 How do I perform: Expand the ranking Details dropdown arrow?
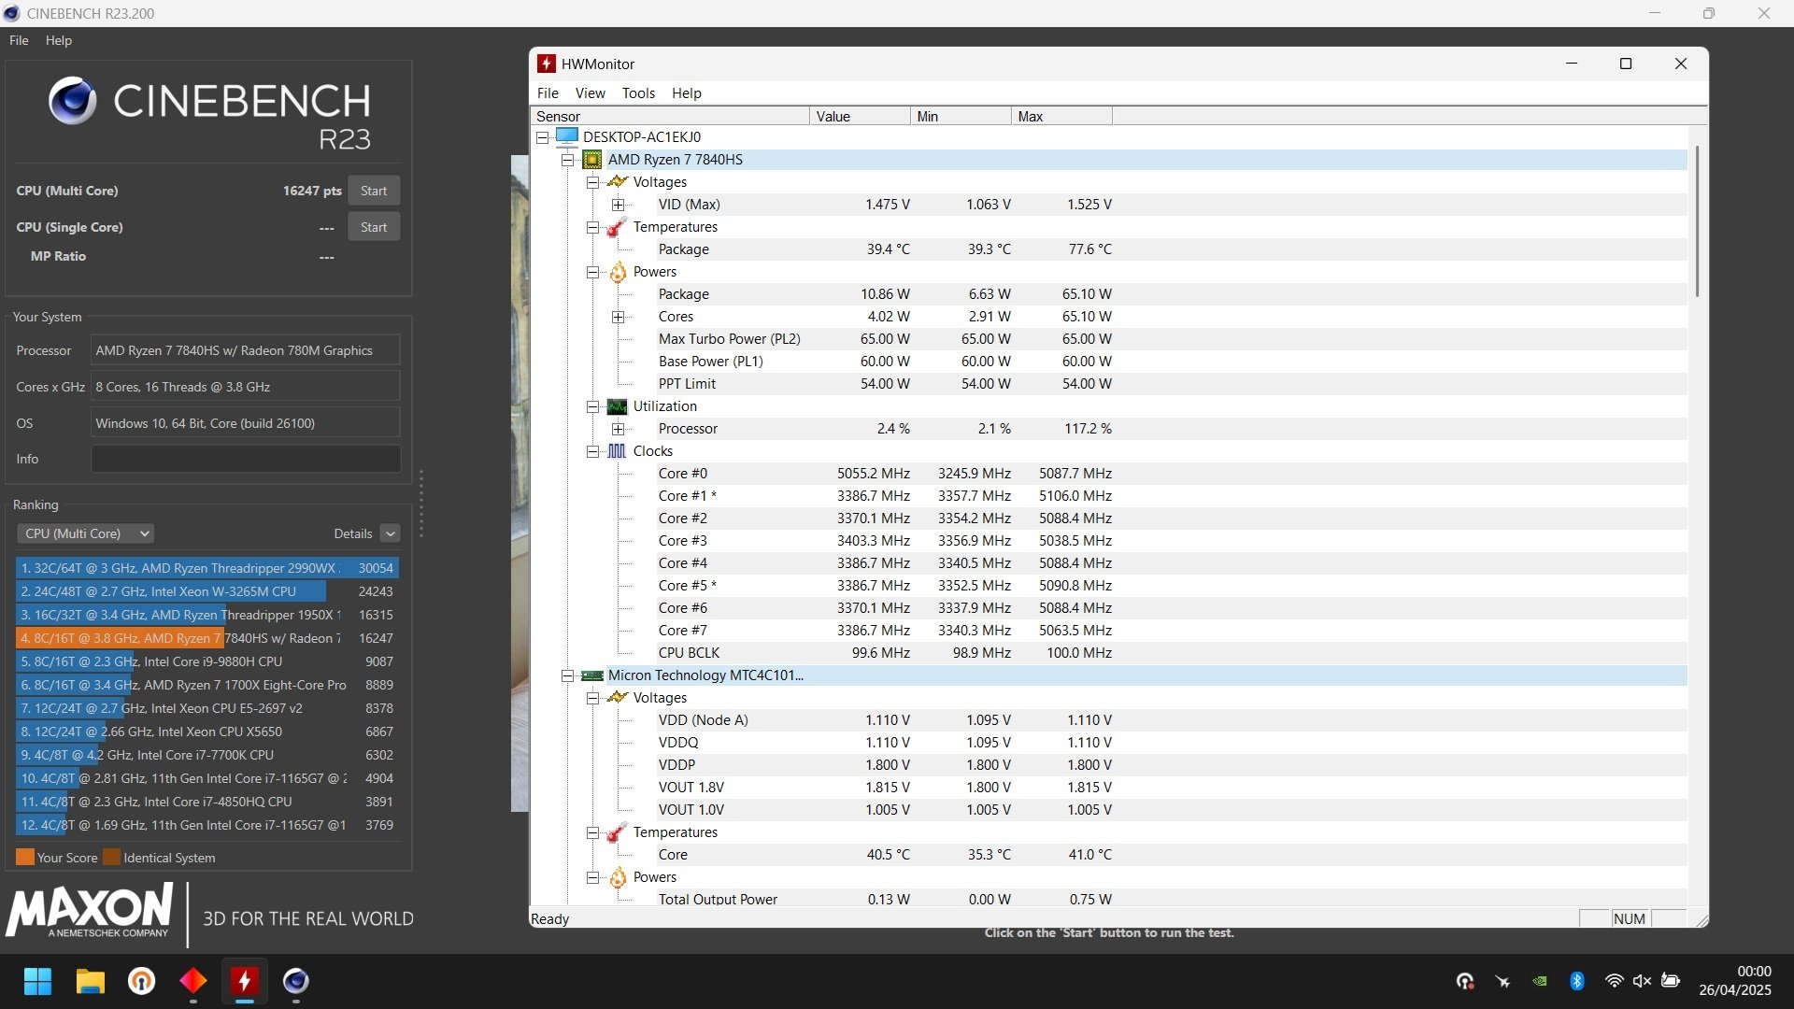pos(391,533)
